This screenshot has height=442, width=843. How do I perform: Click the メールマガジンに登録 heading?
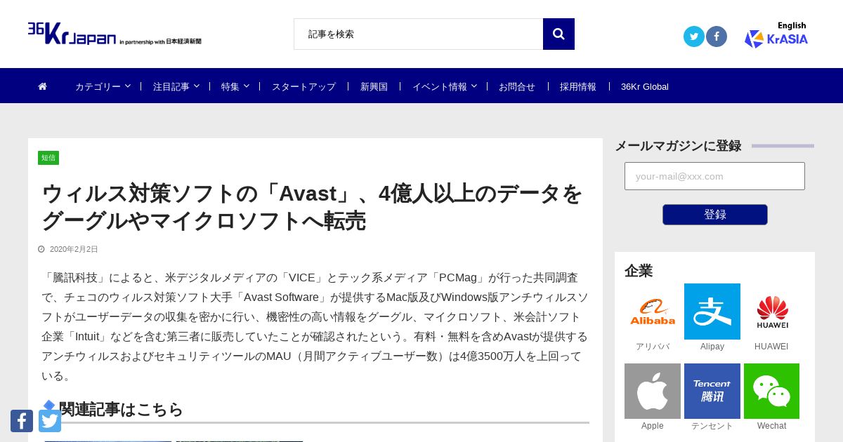pos(678,146)
